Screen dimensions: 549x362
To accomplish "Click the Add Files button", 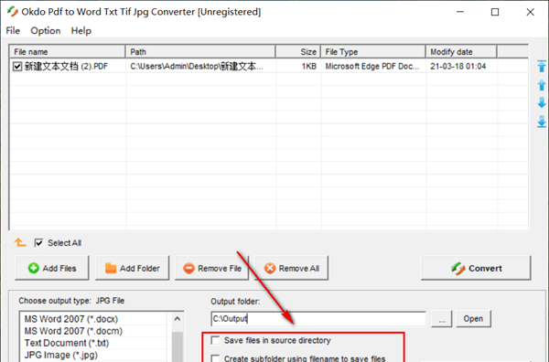I will (52, 268).
